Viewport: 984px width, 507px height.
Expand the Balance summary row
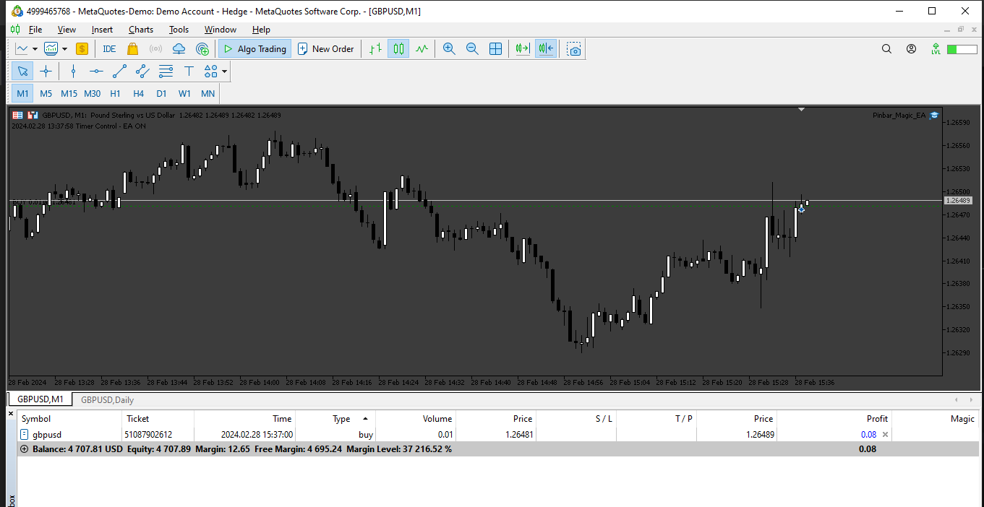click(x=25, y=449)
